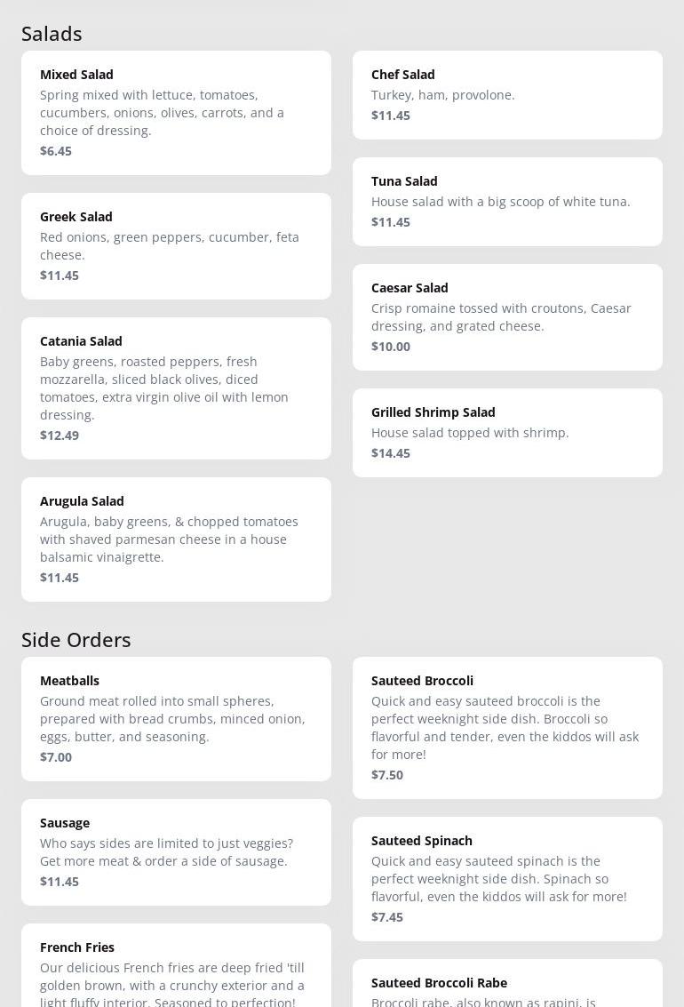The image size is (684, 1007).
Task: Add the Arugula Salad item
Action: tap(176, 539)
